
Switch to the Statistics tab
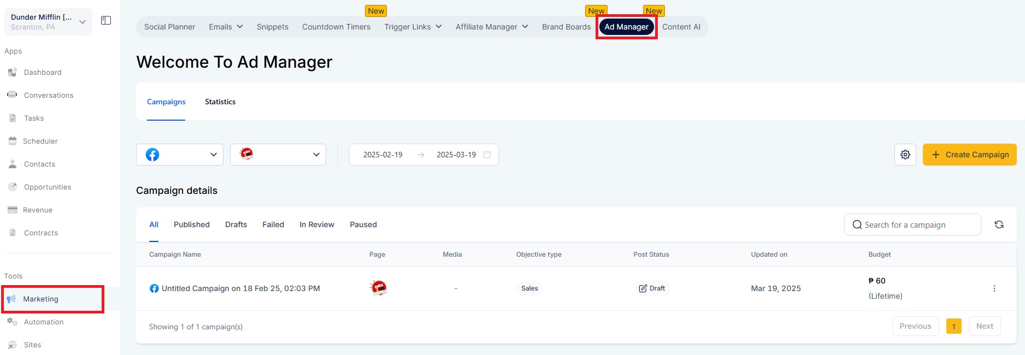coord(220,102)
